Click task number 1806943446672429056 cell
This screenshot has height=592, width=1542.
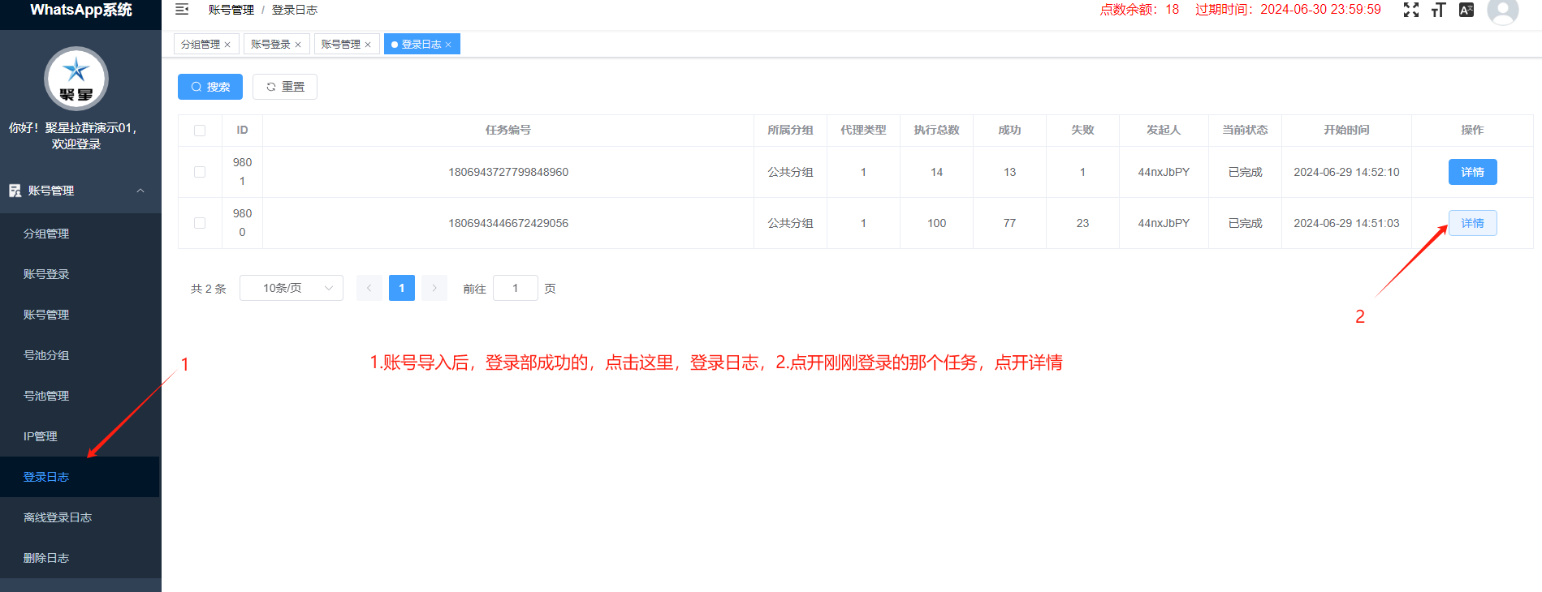tap(508, 223)
